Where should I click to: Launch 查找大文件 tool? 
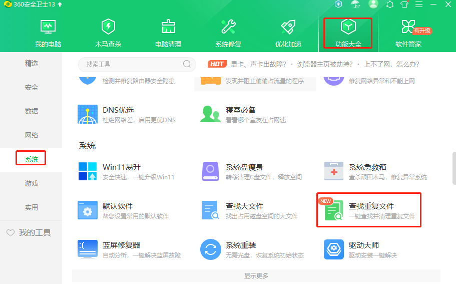(249, 210)
